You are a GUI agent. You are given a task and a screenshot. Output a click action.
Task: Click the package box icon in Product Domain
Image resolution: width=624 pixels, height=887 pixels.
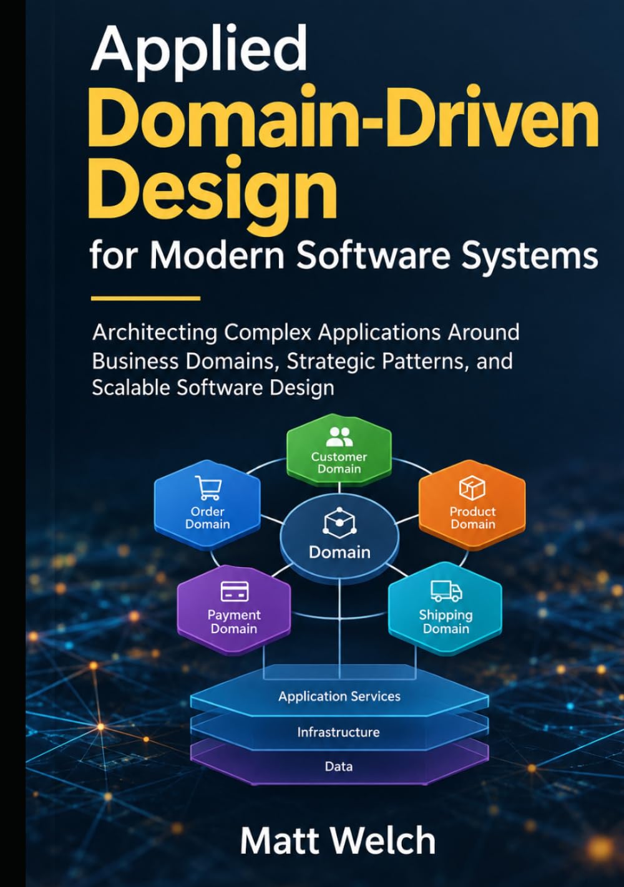(472, 488)
